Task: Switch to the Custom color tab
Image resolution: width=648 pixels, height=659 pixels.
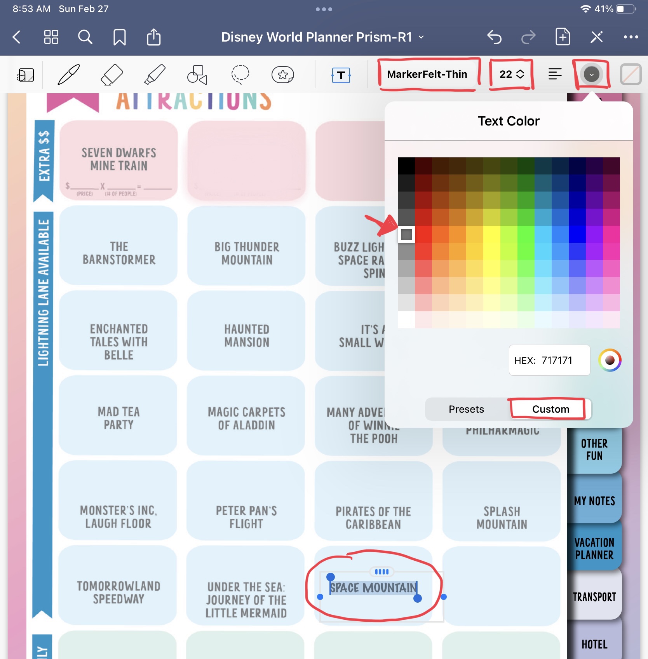Action: 550,409
